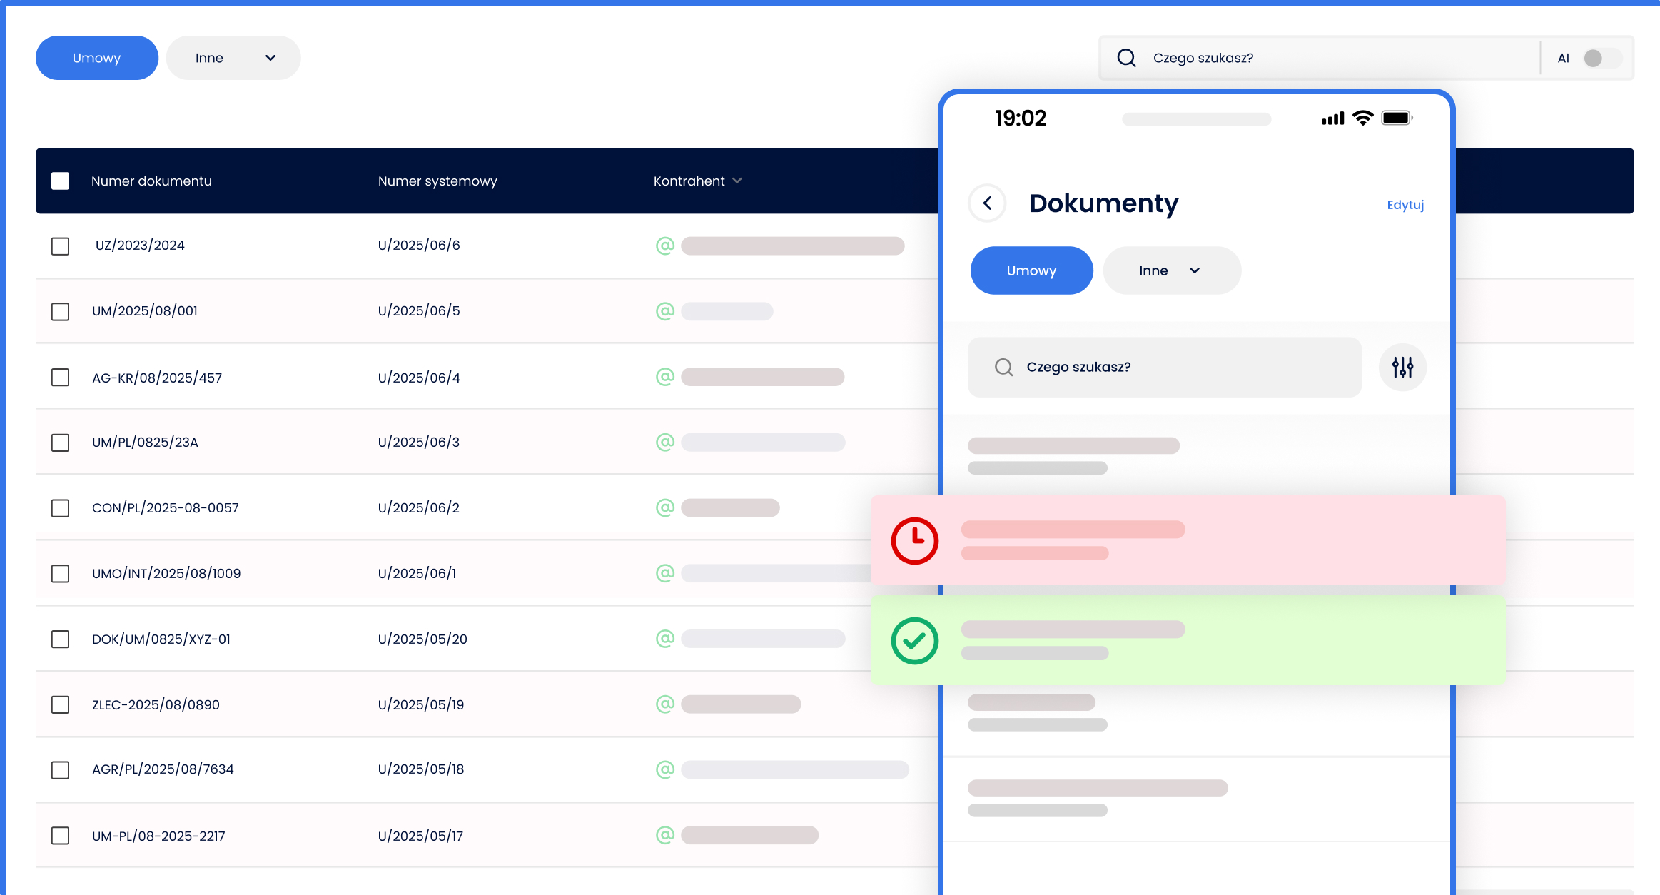The image size is (1660, 895).
Task: Select the CON/PL/2025-08-0057 row checkbox
Action: click(x=60, y=508)
